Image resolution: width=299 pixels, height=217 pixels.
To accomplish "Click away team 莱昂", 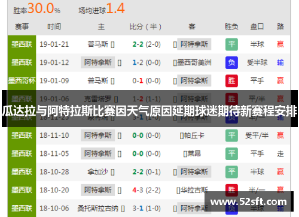I will 194,153.
